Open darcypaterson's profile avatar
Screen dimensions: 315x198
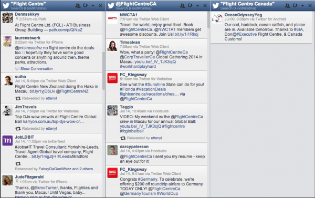[112, 150]
